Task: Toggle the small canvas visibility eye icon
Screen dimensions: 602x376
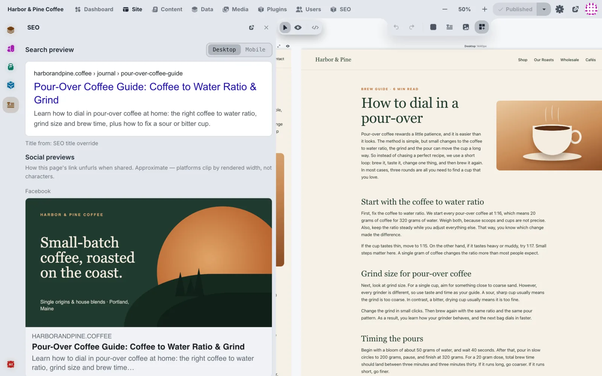Action: click(x=288, y=46)
